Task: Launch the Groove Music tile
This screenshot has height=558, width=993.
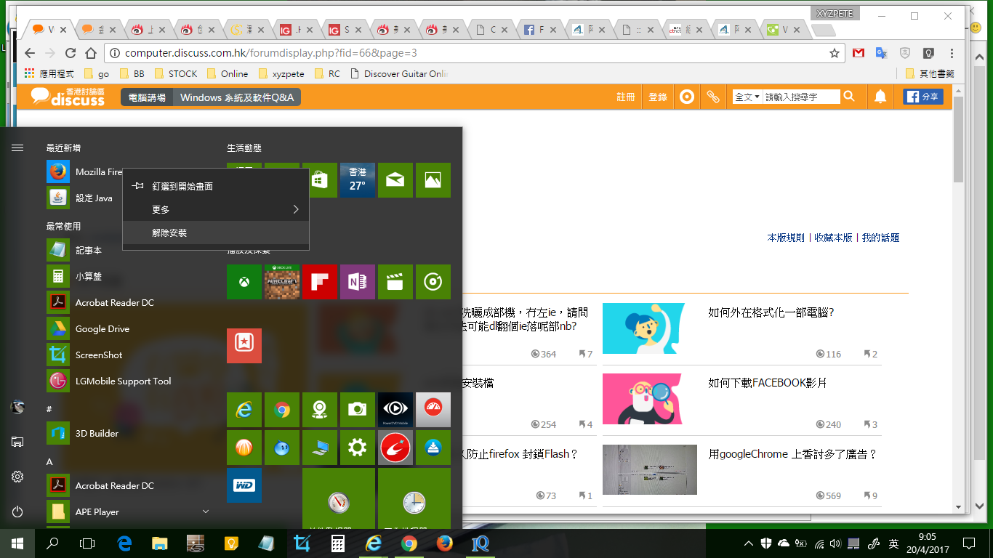Action: tap(433, 282)
